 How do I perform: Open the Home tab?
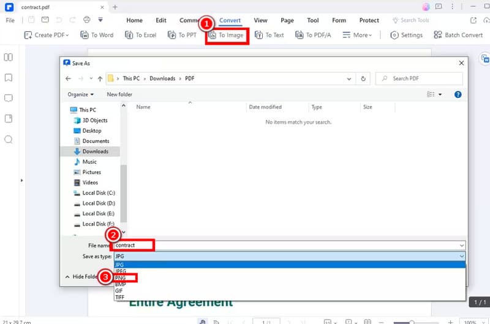[x=134, y=20]
